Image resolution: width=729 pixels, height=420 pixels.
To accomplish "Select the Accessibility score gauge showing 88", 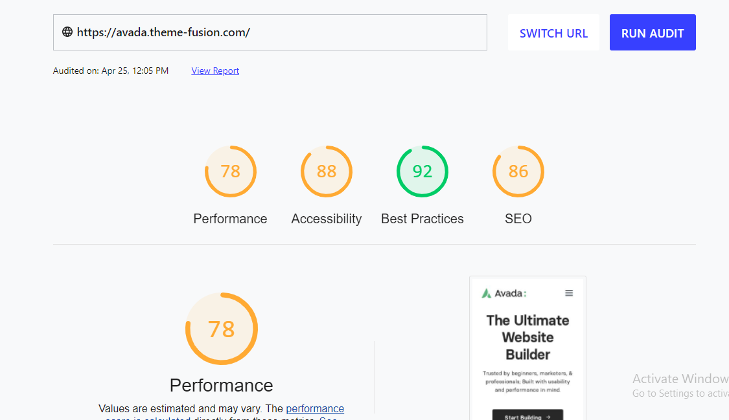I will tap(327, 171).
